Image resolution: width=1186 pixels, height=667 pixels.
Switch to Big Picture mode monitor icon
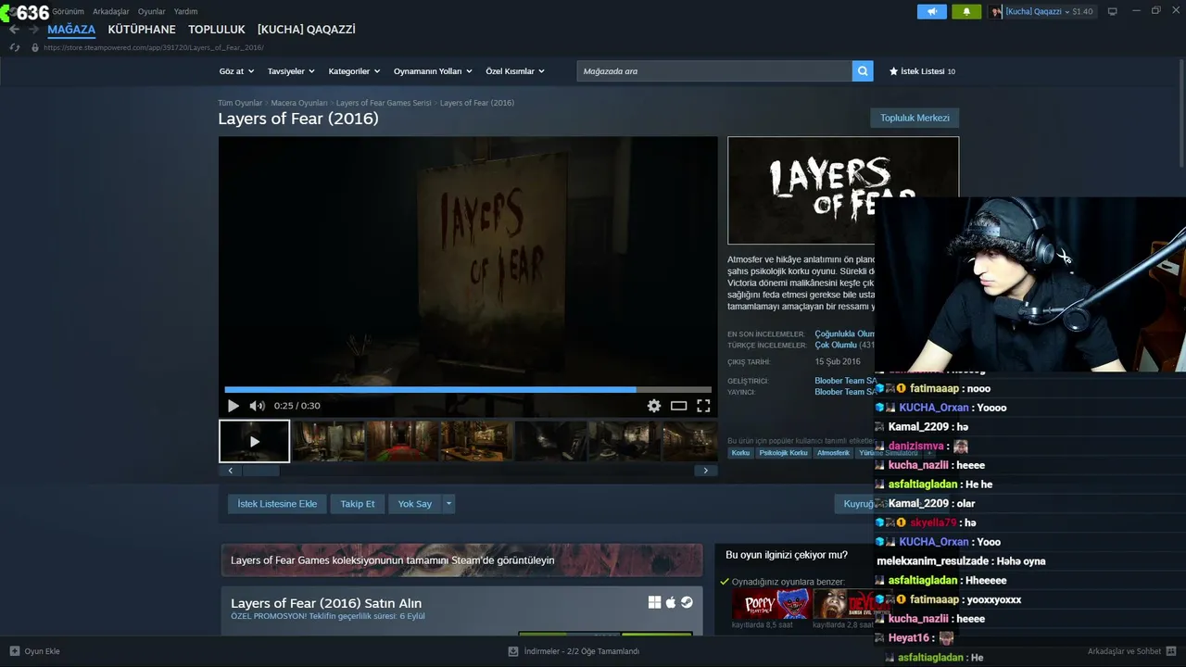click(x=1113, y=11)
